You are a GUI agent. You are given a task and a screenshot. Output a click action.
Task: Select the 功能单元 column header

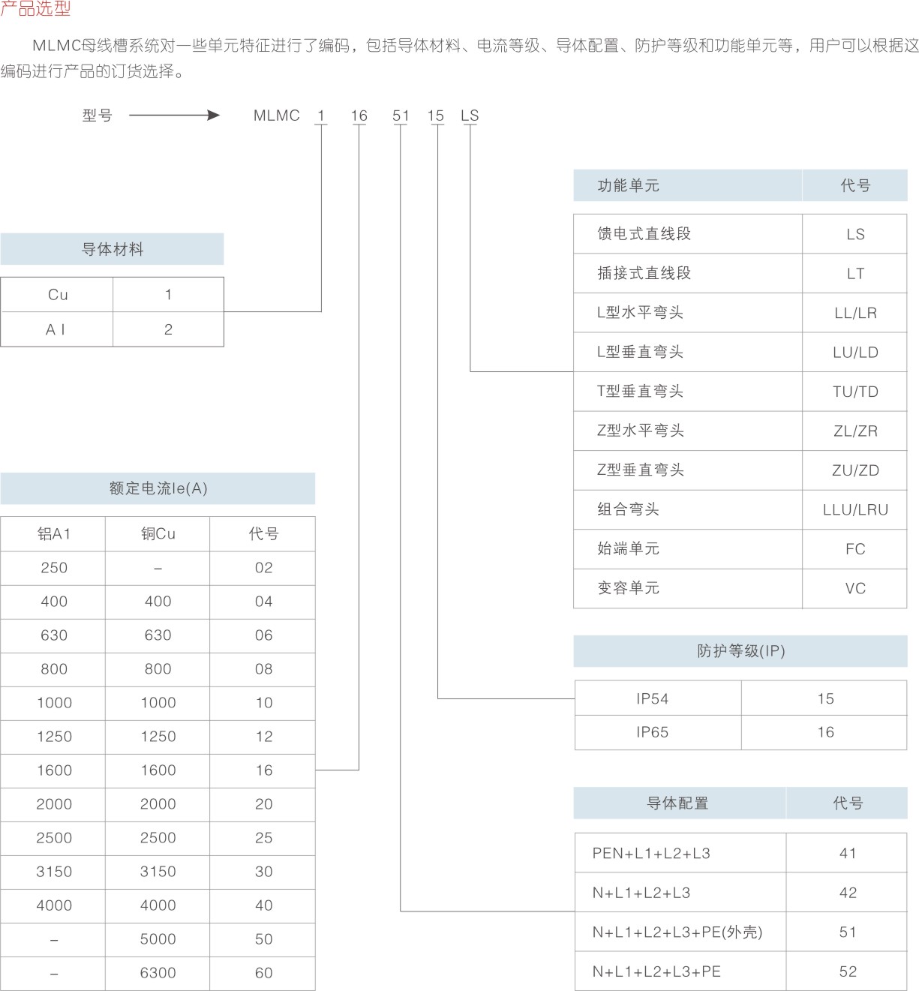(628, 185)
